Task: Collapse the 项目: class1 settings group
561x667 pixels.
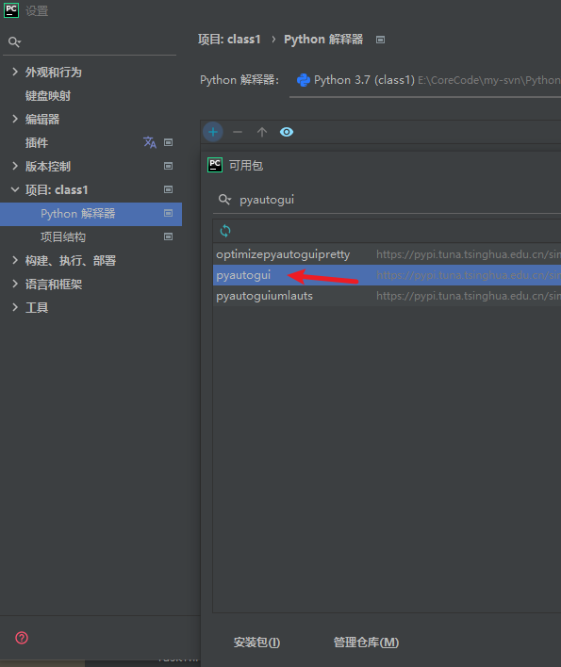Action: [x=15, y=189]
